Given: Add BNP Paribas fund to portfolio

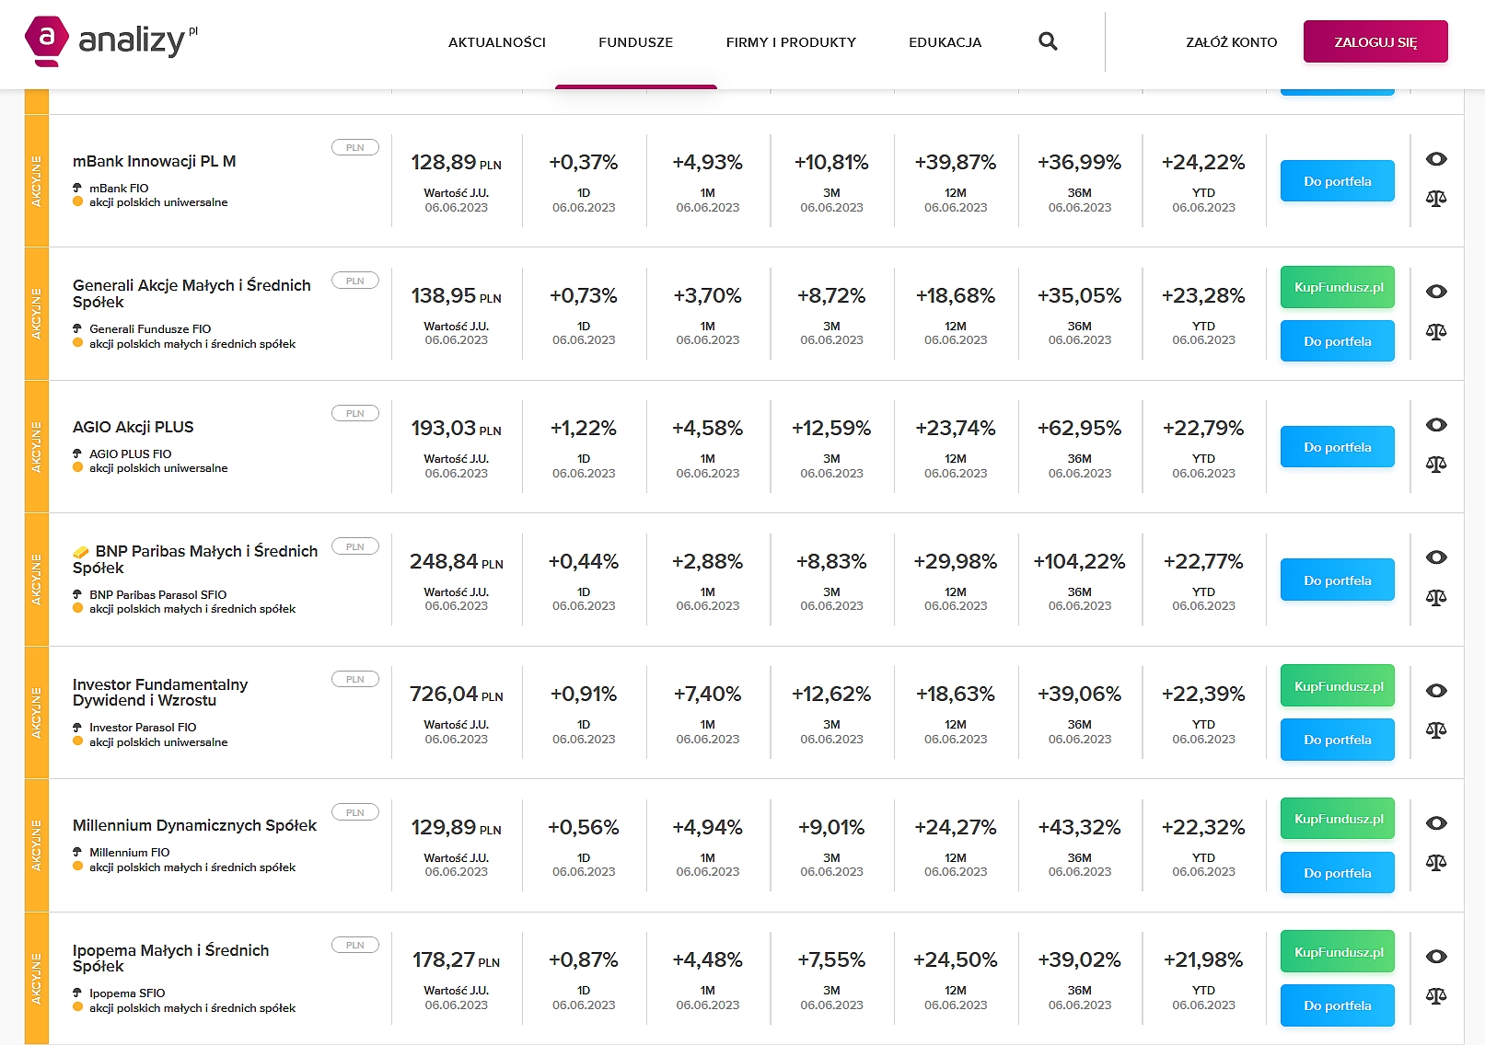Looking at the screenshot, I should click(1337, 580).
